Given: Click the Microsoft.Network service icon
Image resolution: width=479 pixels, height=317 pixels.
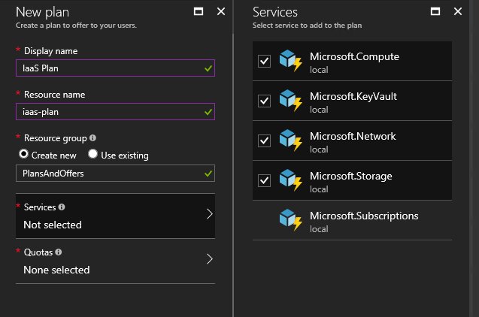Looking at the screenshot, I should pos(290,140).
